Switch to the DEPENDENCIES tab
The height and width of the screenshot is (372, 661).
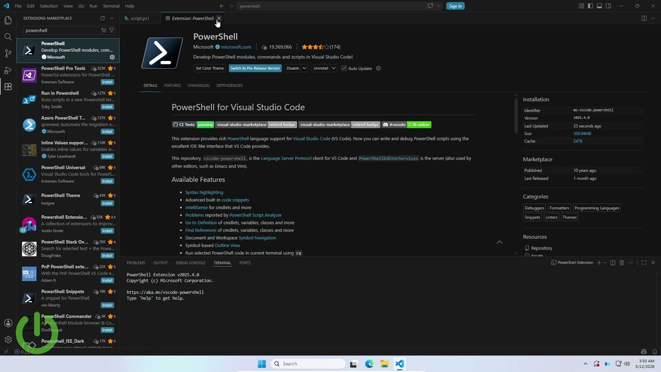click(229, 85)
